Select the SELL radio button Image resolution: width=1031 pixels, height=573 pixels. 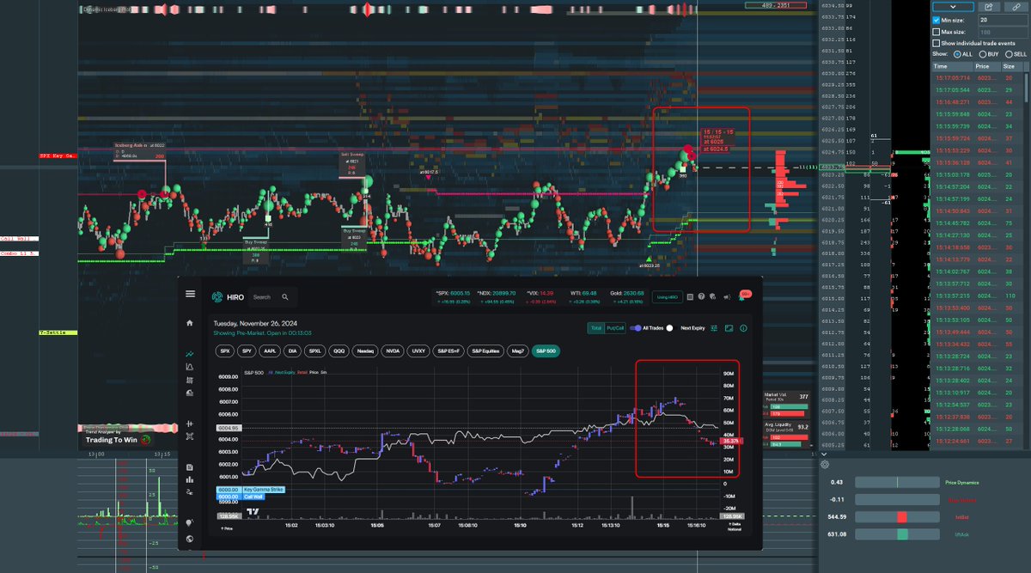pos(1009,54)
